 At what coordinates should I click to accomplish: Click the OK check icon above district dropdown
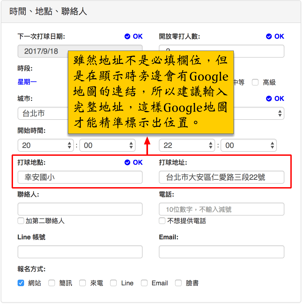(269, 99)
